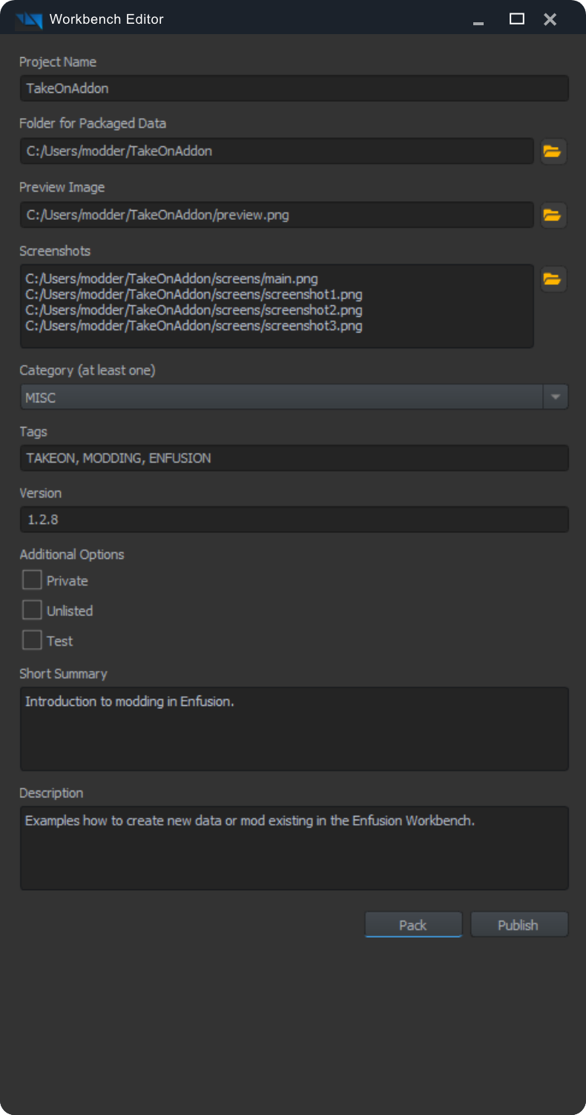The width and height of the screenshot is (586, 1115).
Task: Enable the Private option
Action: pyautogui.click(x=31, y=579)
